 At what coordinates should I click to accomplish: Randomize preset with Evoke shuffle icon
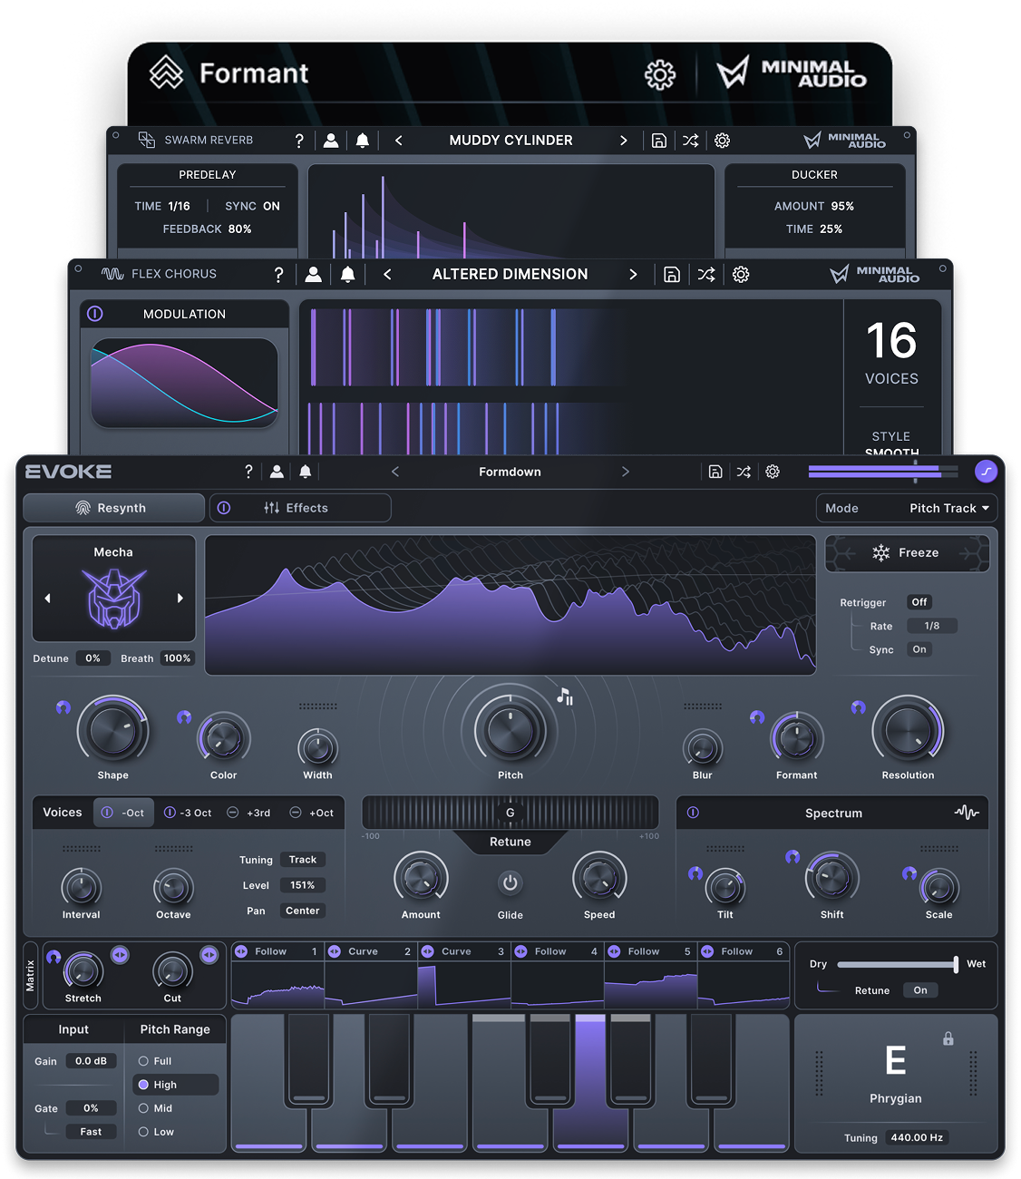744,472
